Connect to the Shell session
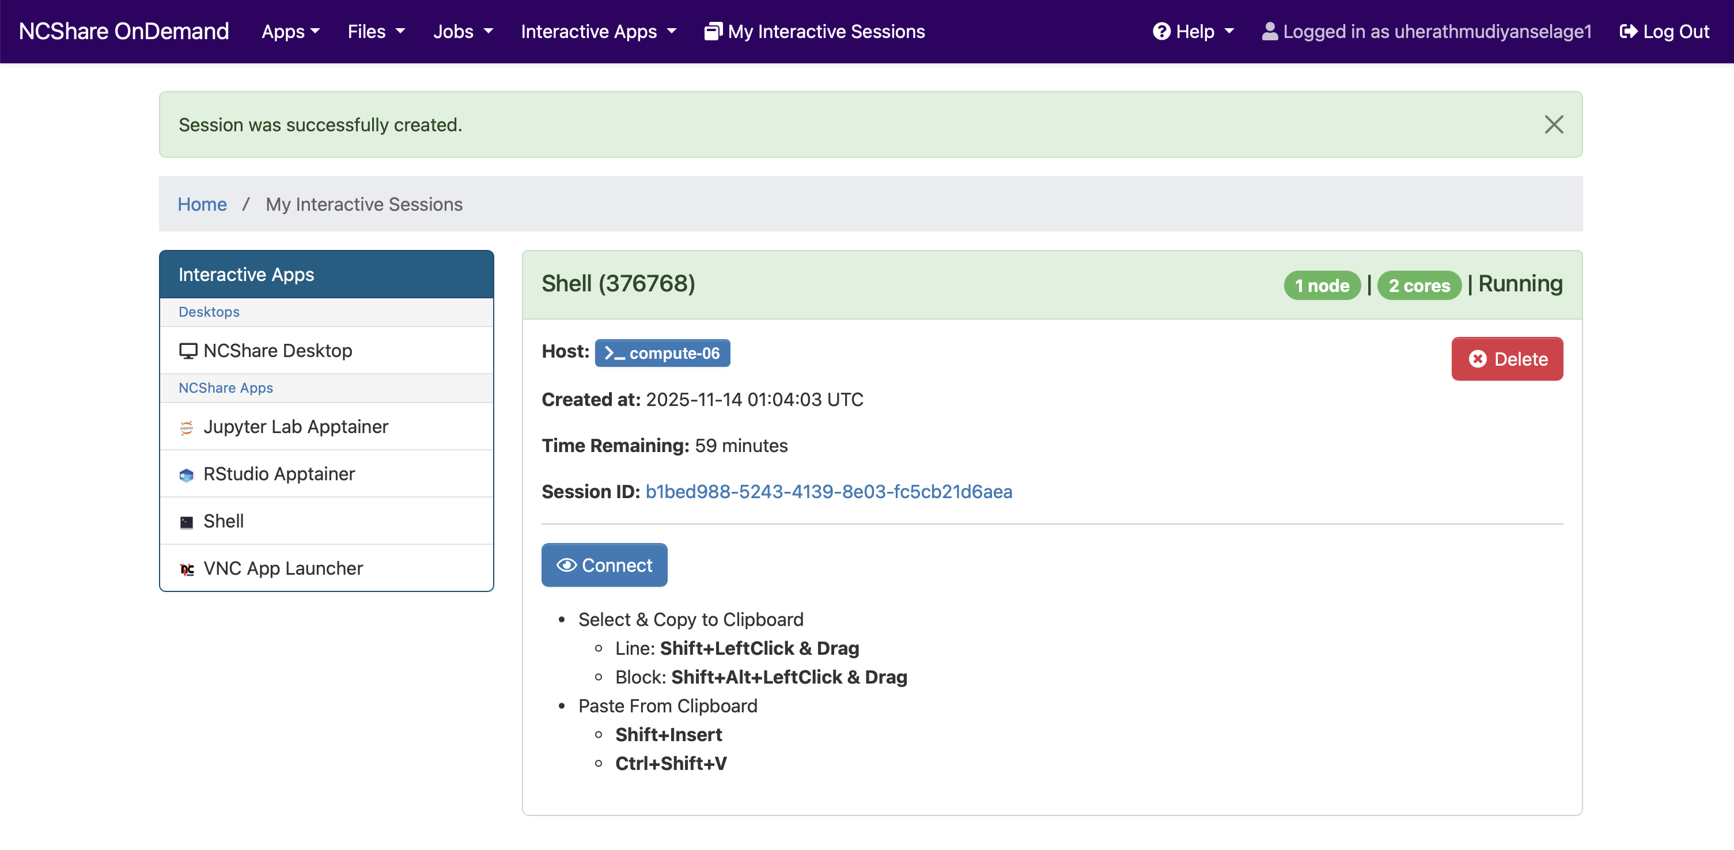Image resolution: width=1734 pixels, height=850 pixels. (604, 566)
